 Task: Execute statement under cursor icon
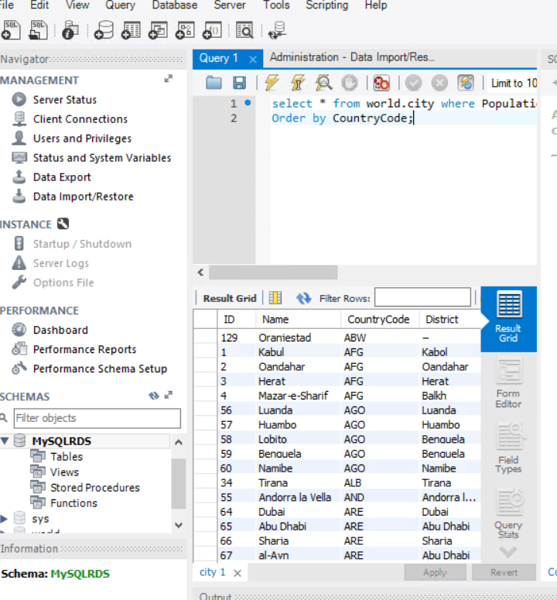[x=298, y=83]
